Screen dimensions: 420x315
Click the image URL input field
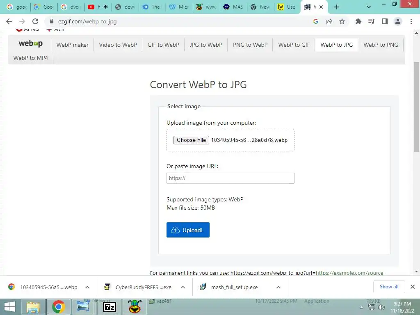pos(231,178)
